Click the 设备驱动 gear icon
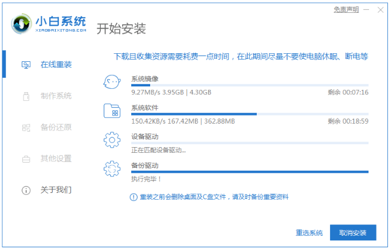This screenshot has height=249, width=392. [x=111, y=140]
